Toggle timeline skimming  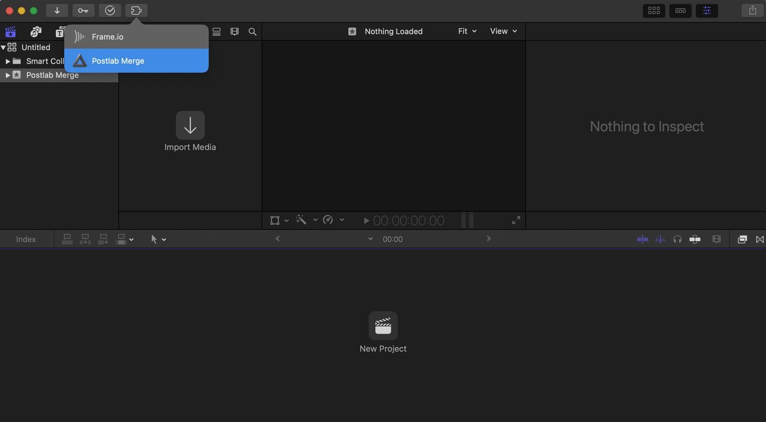coord(642,239)
